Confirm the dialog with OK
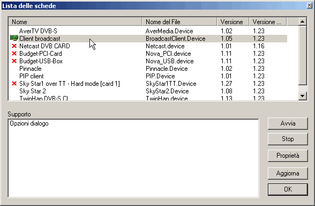315x206 pixels. (x=288, y=189)
